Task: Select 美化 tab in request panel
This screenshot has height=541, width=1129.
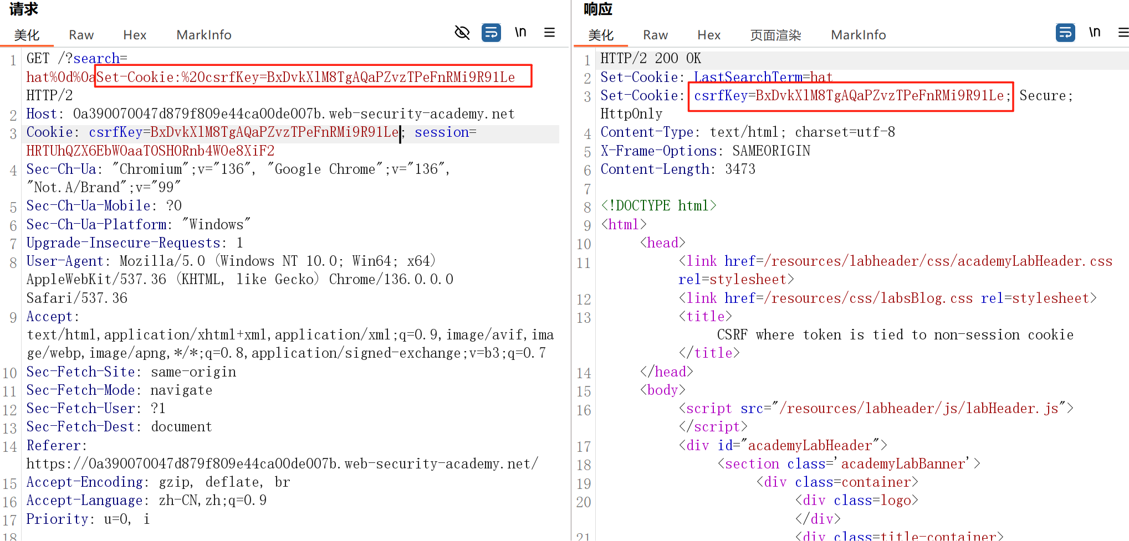Action: (x=27, y=35)
